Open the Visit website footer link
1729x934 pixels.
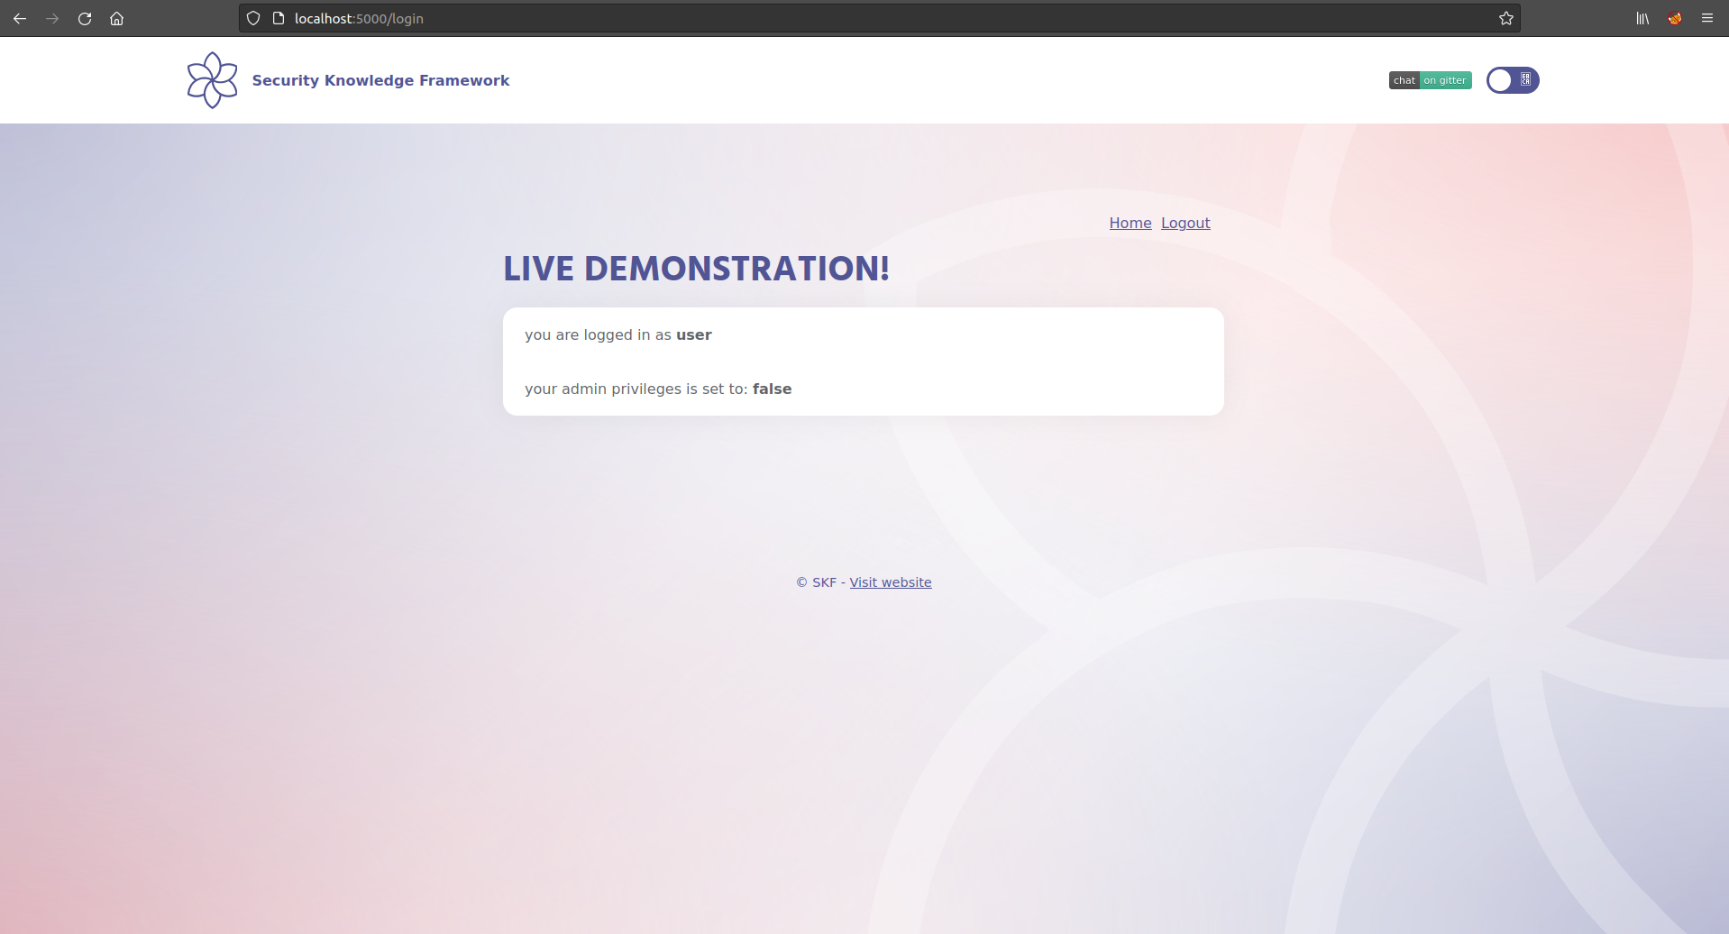[891, 582]
